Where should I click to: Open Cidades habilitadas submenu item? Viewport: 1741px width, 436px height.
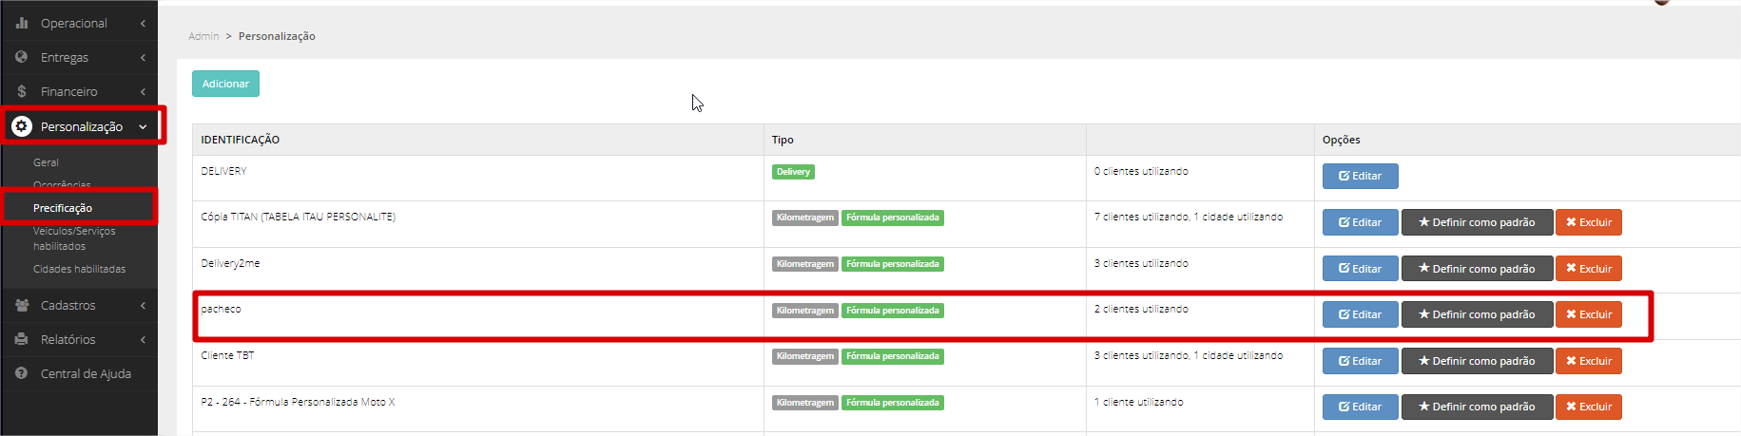tap(79, 269)
